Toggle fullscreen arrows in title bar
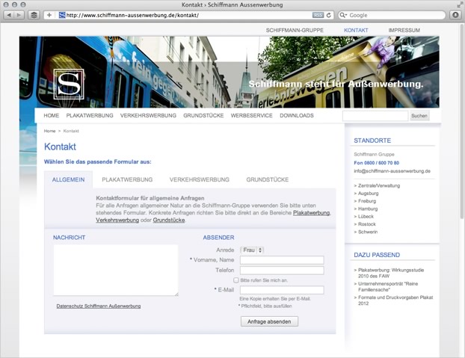This screenshot has height=358, width=465. (x=460, y=4)
